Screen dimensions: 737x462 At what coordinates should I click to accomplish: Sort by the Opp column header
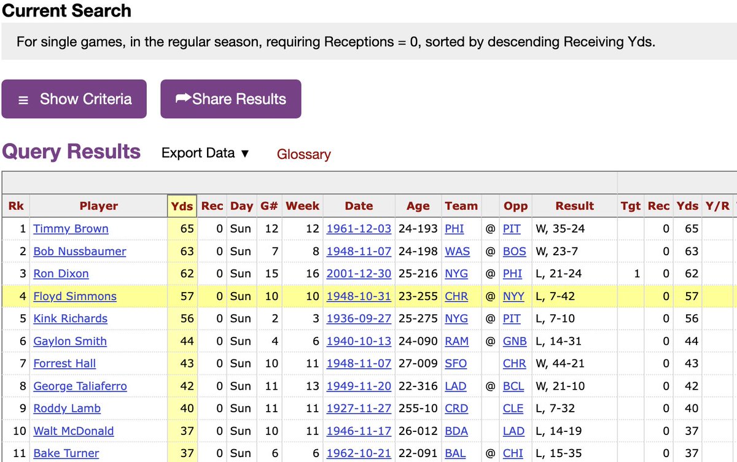515,206
